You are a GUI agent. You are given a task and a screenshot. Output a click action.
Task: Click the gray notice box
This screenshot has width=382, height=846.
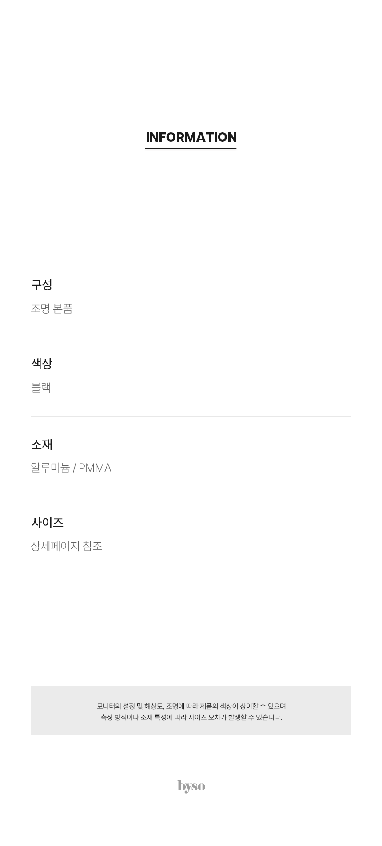(x=191, y=710)
